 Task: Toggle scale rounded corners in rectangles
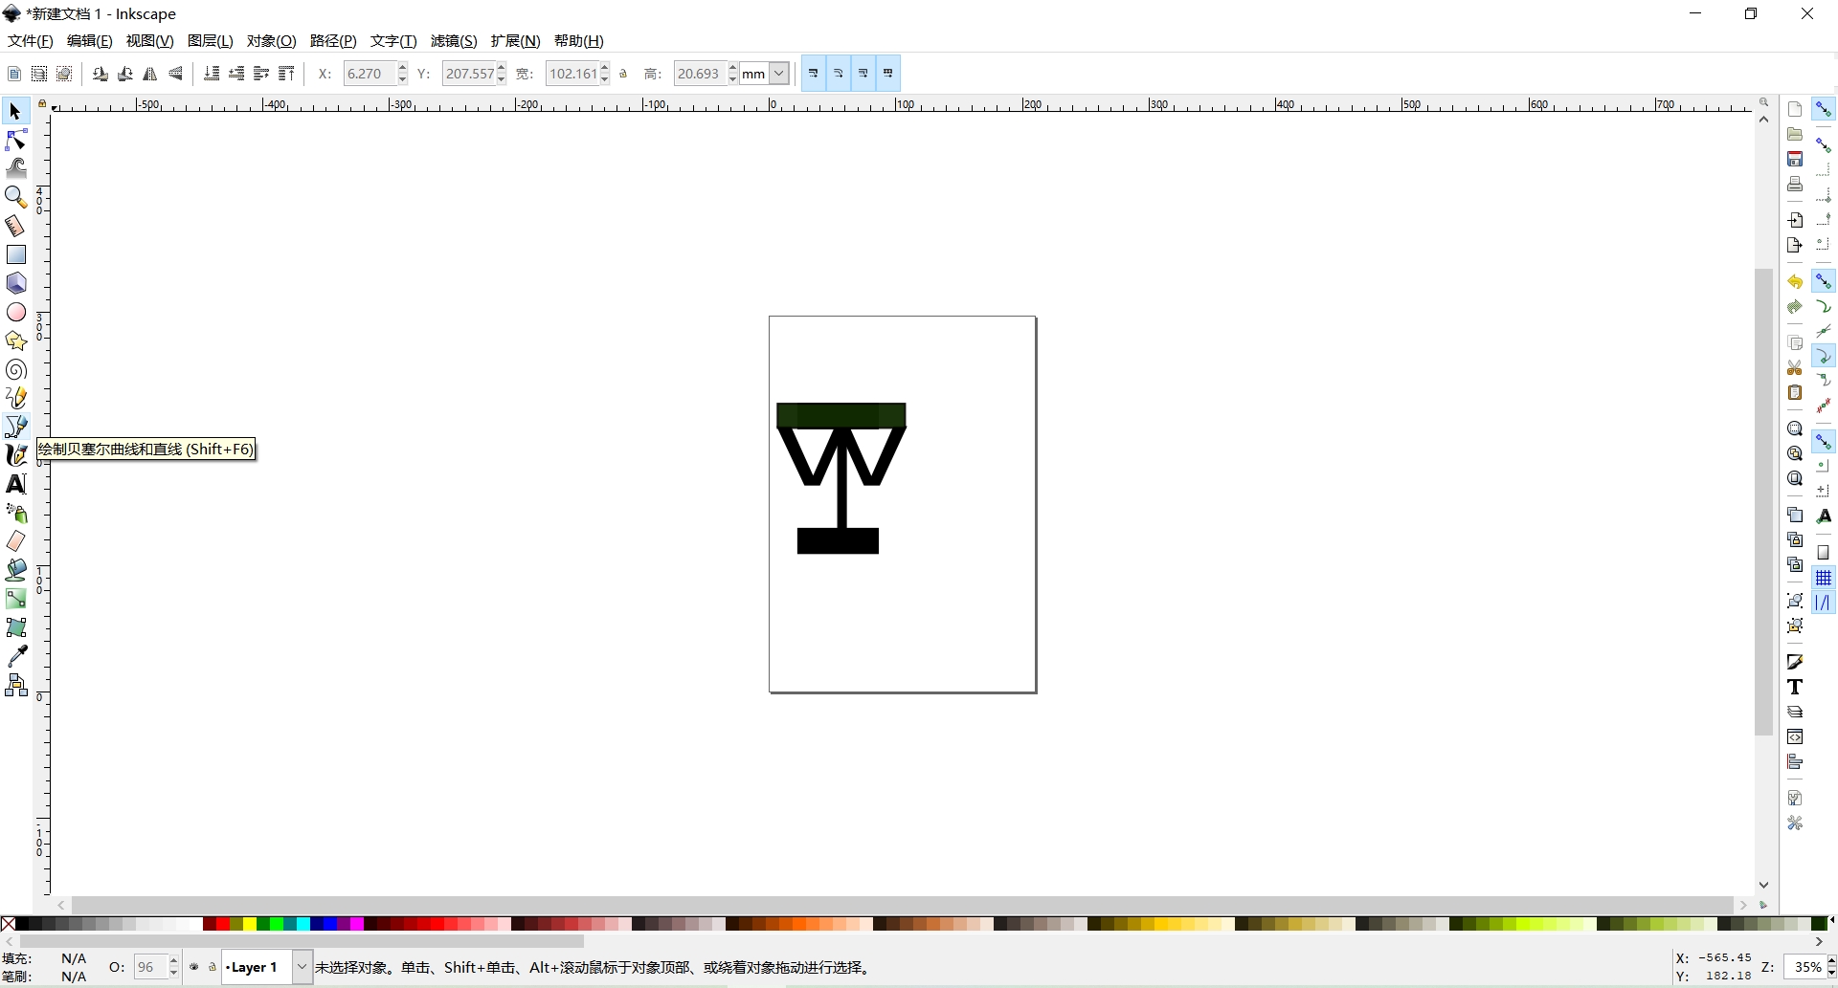pyautogui.click(x=839, y=74)
